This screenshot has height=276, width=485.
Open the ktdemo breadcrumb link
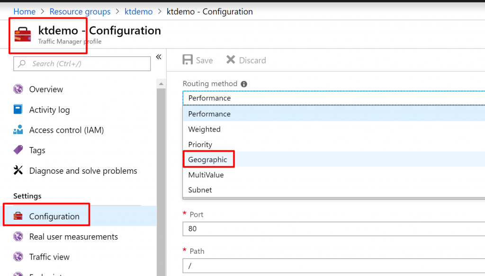tap(139, 12)
